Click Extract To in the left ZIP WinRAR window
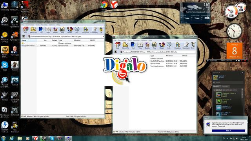The width and height of the screenshot is (251, 141). pyautogui.click(x=33, y=30)
